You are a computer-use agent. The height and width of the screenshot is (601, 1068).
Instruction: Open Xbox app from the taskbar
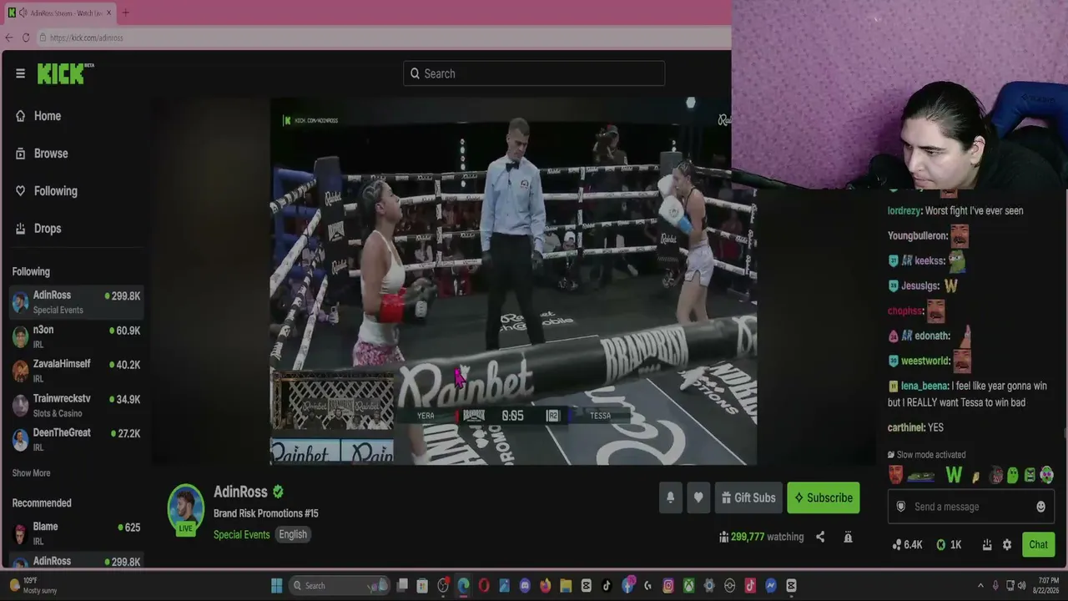(688, 585)
